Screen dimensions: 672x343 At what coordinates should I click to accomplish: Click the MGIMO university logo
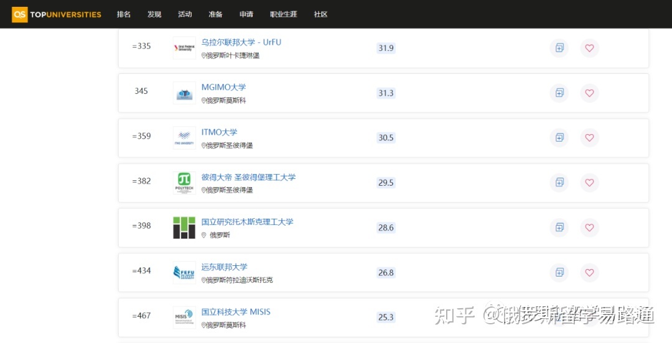[184, 93]
